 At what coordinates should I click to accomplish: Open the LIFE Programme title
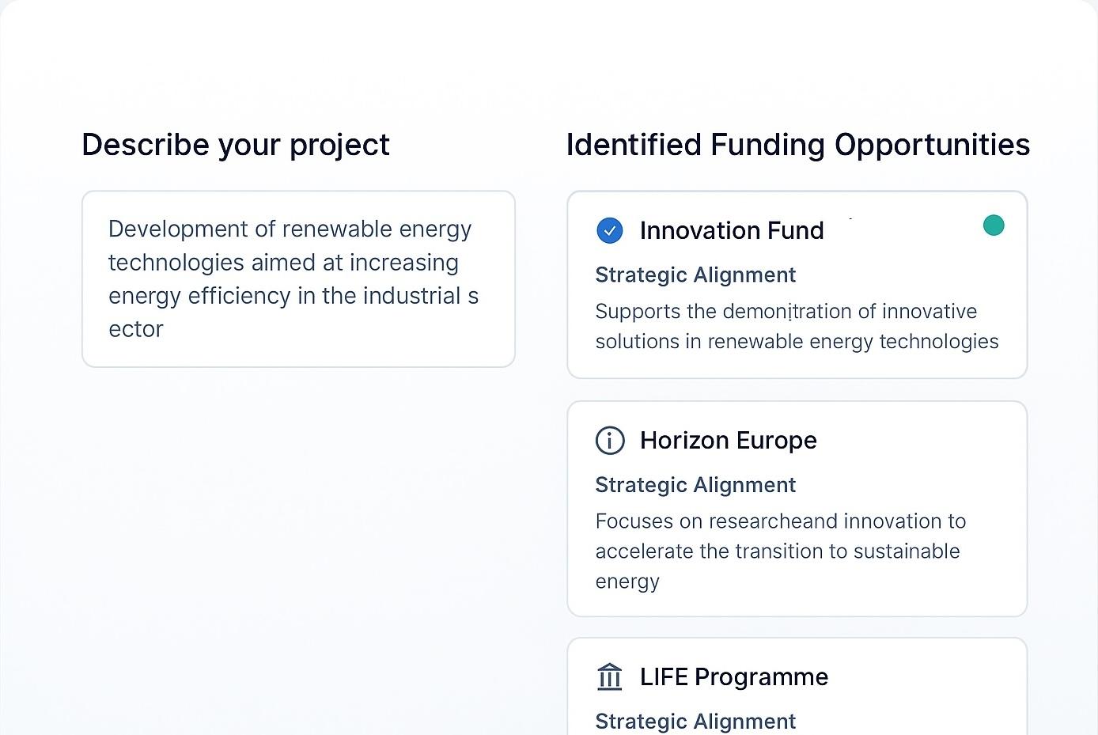pyautogui.click(x=733, y=677)
